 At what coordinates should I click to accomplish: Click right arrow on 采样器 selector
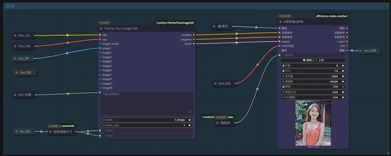point(343,76)
